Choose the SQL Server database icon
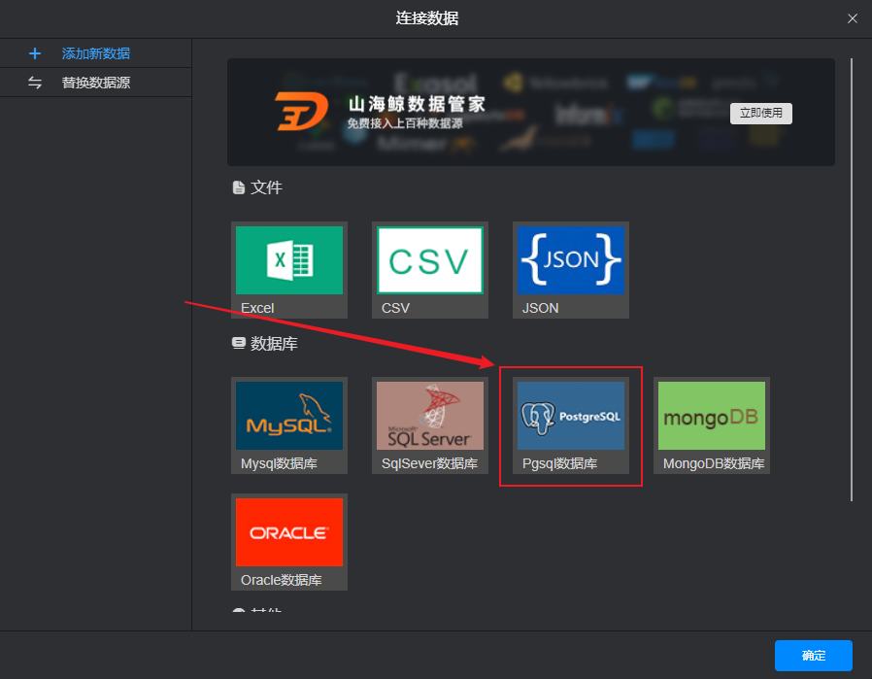 tap(430, 416)
